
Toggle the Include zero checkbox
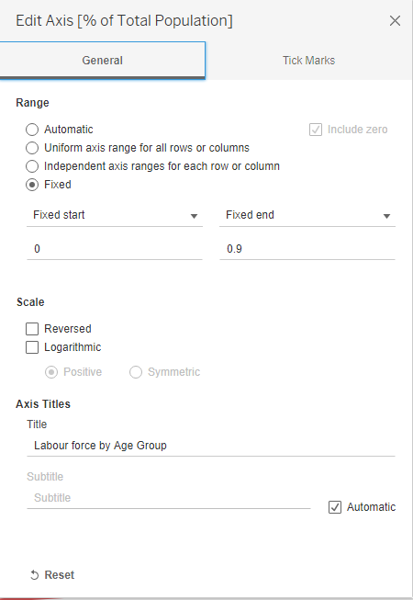click(x=316, y=130)
